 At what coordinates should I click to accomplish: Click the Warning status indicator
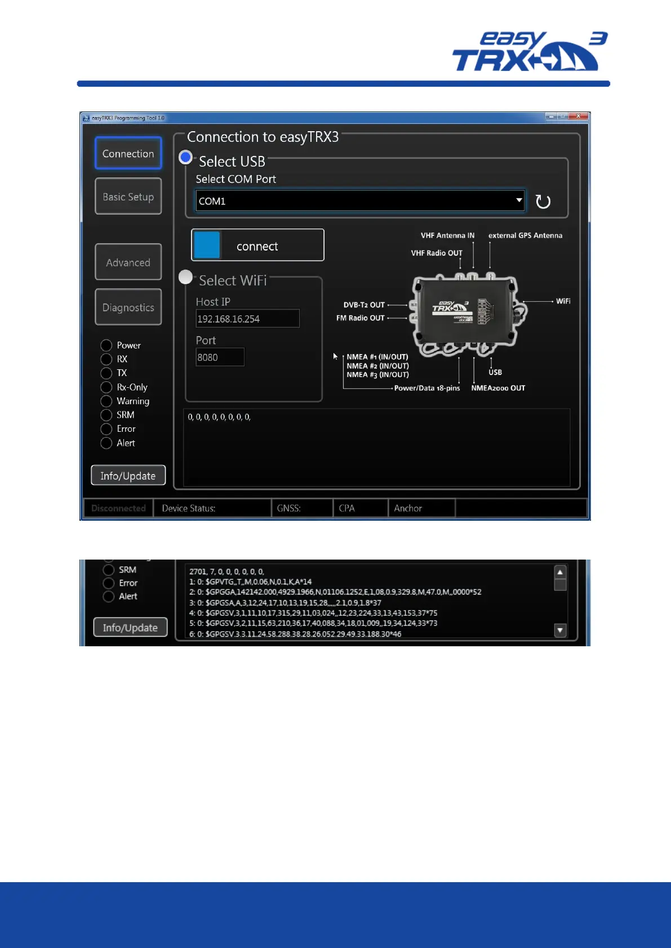[x=106, y=401]
